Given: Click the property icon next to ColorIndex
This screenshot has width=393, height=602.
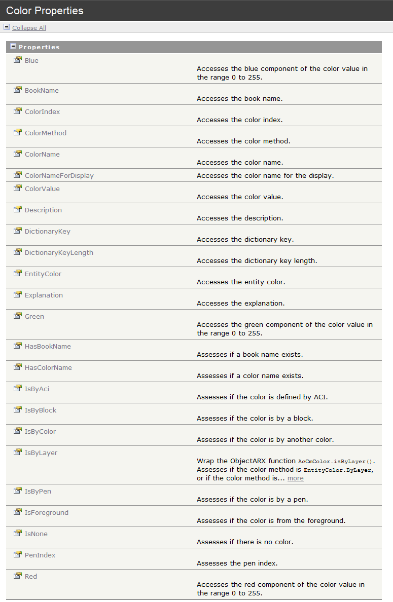Looking at the screenshot, I should (x=18, y=111).
